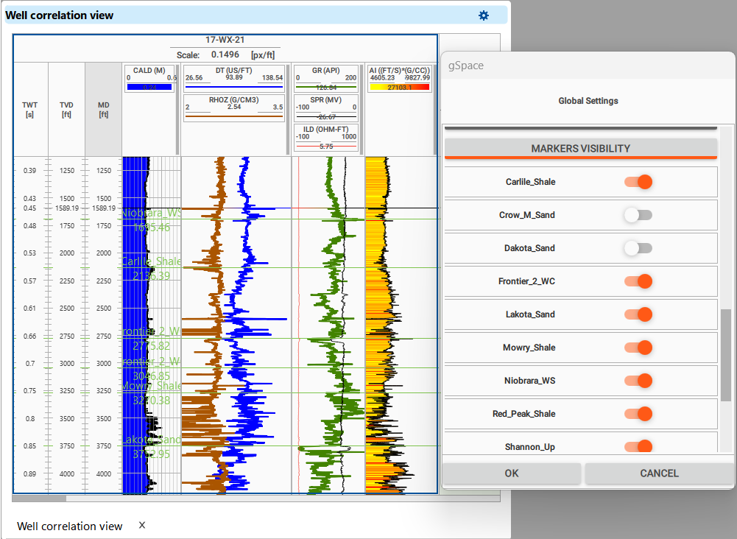737x539 pixels.
Task: Collapse the MARKERS VISIBILITY section header
Action: 580,149
